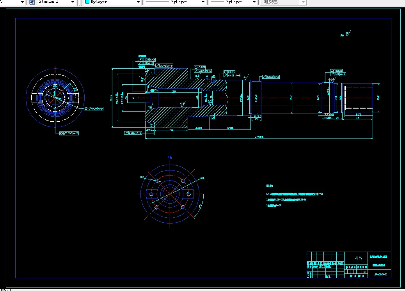Select the "20" dimension left of the 65 dimension

point(337,118)
